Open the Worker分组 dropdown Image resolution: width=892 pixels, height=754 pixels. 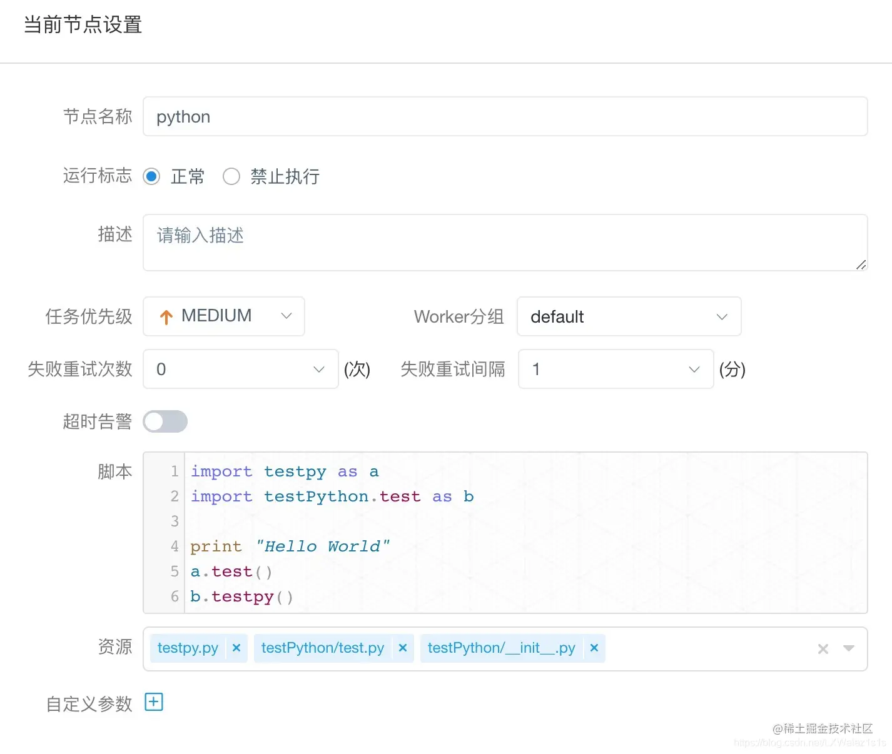coord(722,316)
